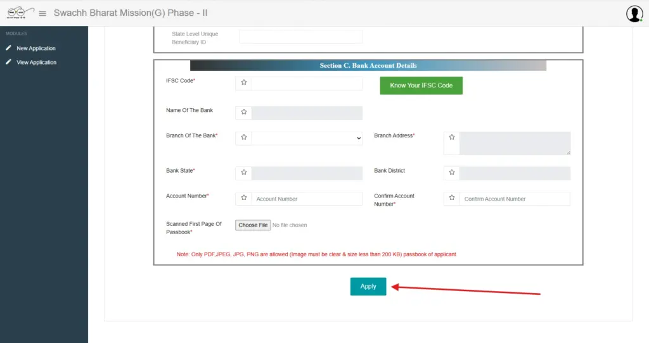
Task: Click pencil icon beside View Application
Action: tap(8, 62)
